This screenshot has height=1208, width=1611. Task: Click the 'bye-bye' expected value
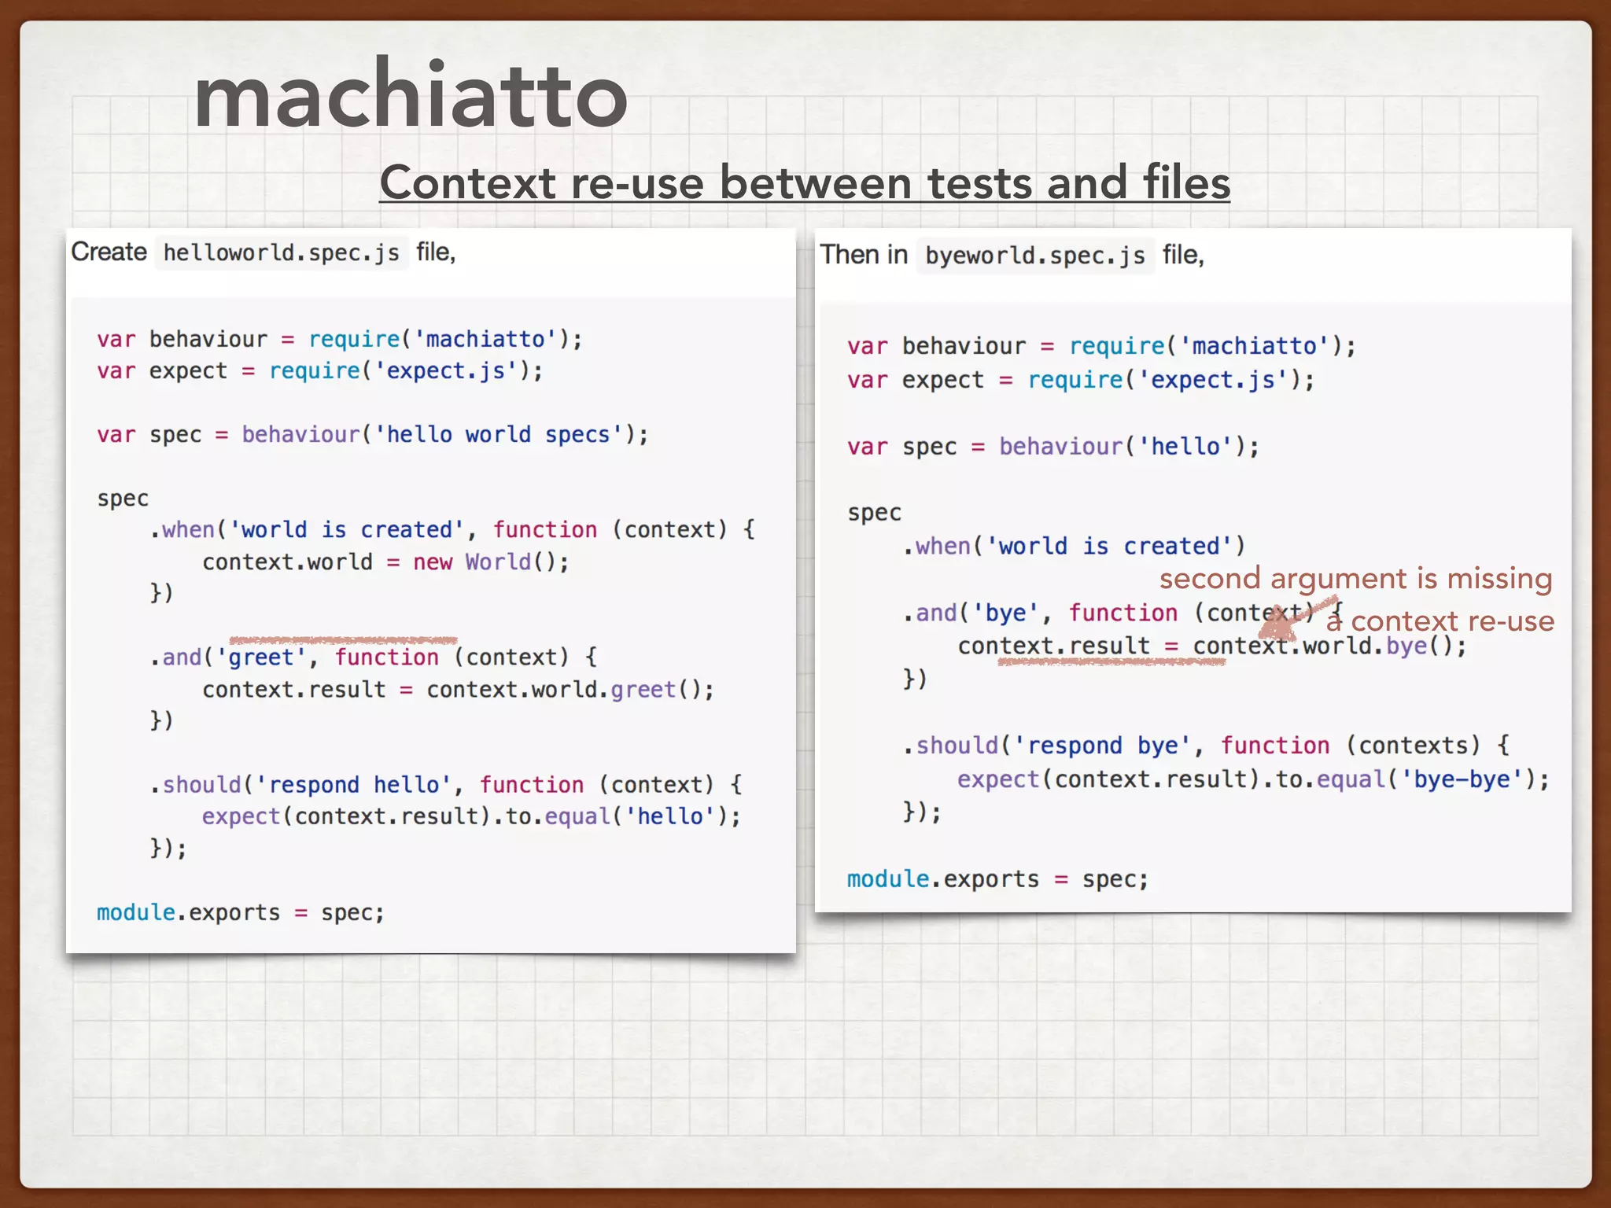[1462, 779]
